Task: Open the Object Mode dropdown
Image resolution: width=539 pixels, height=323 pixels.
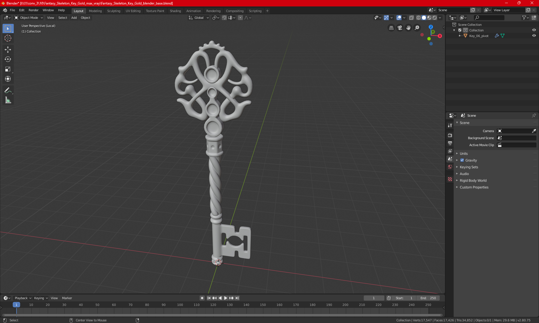Action: (x=29, y=18)
